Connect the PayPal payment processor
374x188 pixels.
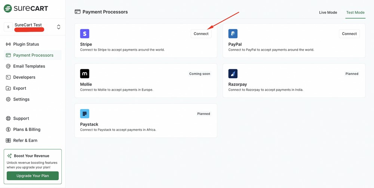coord(349,34)
